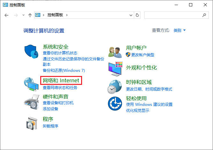The image size is (213, 150).
Task: Click 更改帐户类型 link
Action: pos(143,55)
